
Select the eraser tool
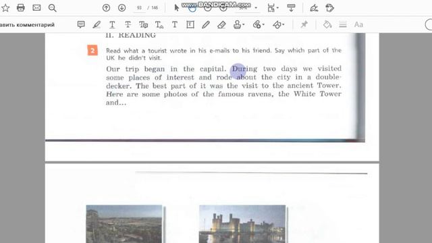click(x=221, y=24)
